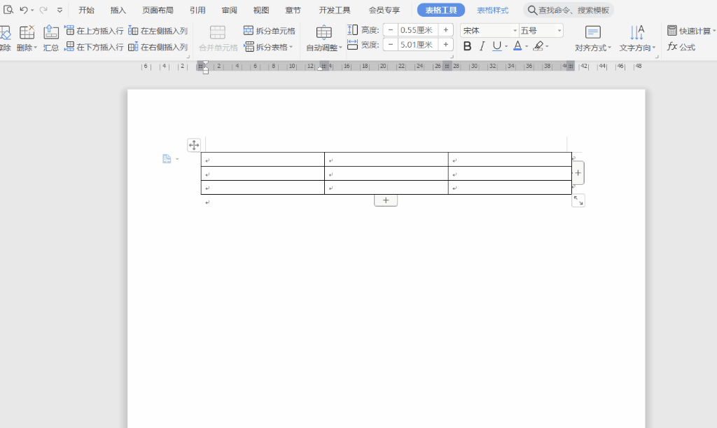Open the 章节 tab
The height and width of the screenshot is (428, 717).
[x=293, y=10]
